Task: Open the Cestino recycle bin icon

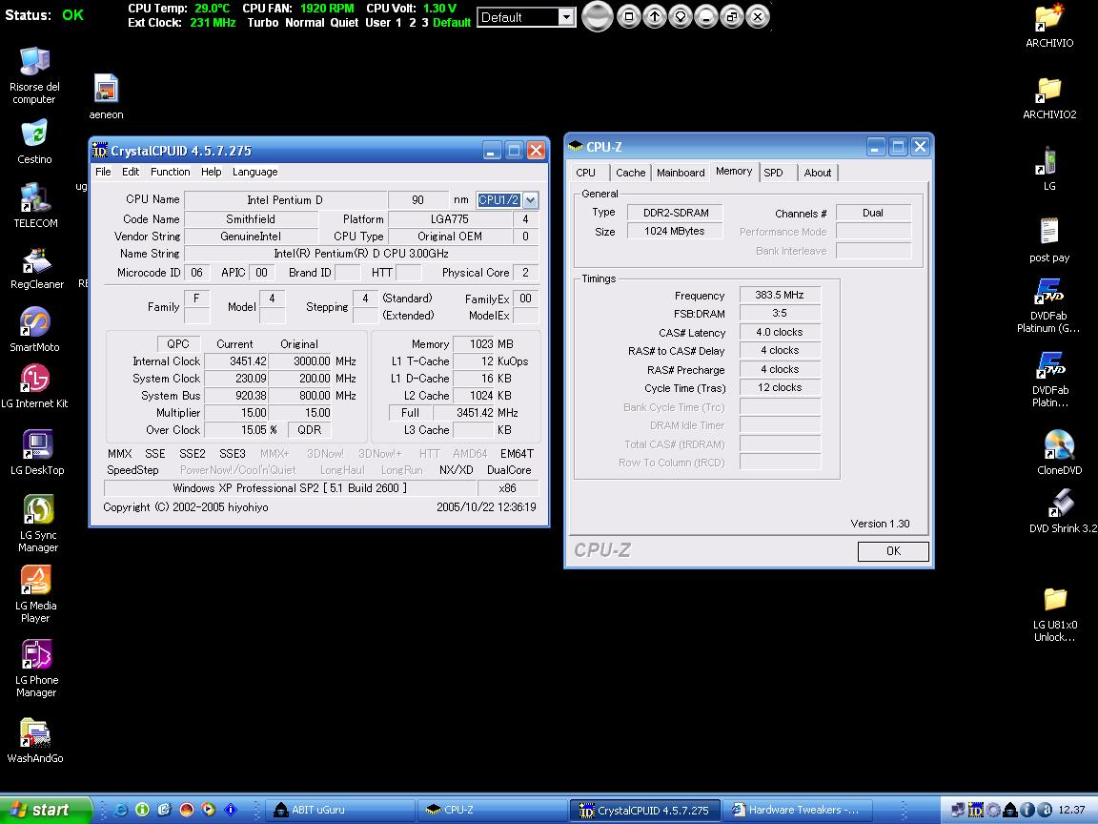Action: pos(34,141)
